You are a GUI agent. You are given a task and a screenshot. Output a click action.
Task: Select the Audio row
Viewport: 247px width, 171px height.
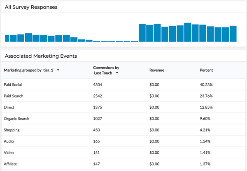pos(123,141)
